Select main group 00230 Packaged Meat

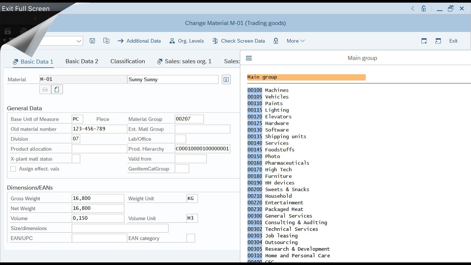(x=275, y=209)
